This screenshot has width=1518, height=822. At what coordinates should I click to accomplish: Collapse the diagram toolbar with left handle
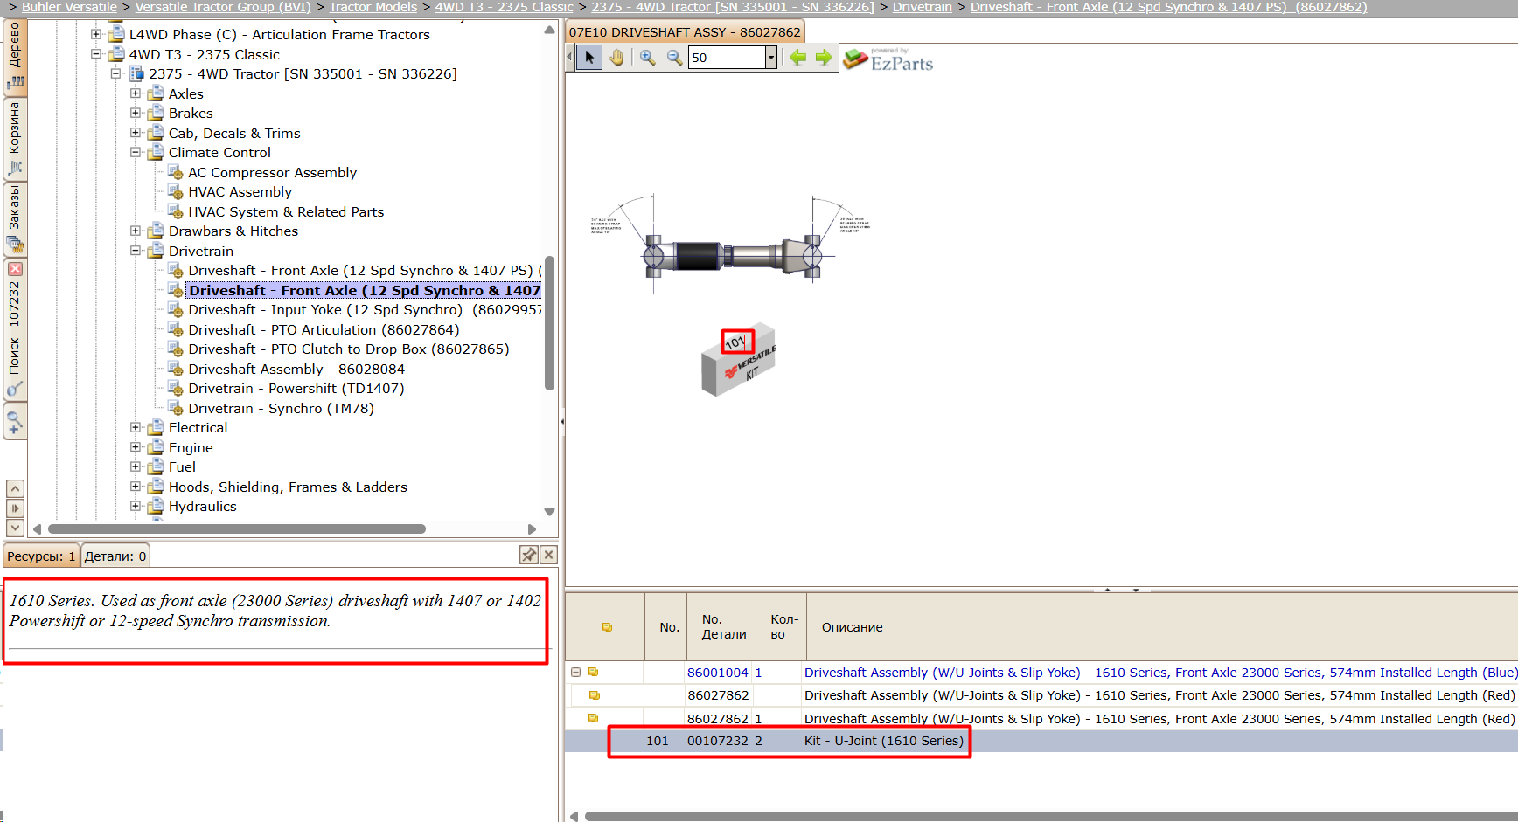tap(570, 58)
